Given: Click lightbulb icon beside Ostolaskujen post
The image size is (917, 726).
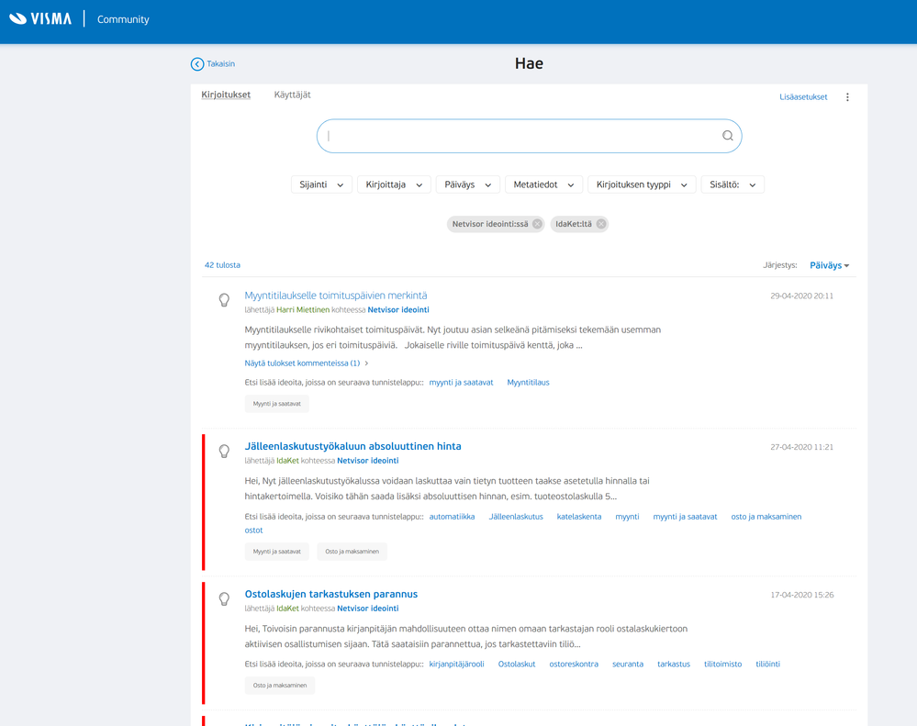Looking at the screenshot, I should click(224, 599).
